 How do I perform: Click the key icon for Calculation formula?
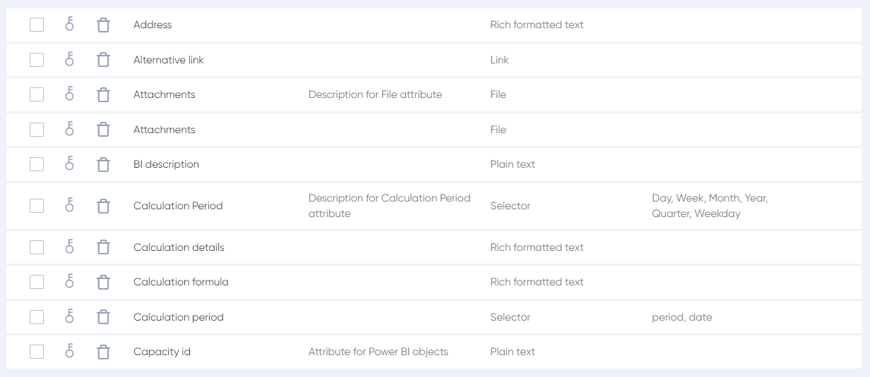(69, 282)
